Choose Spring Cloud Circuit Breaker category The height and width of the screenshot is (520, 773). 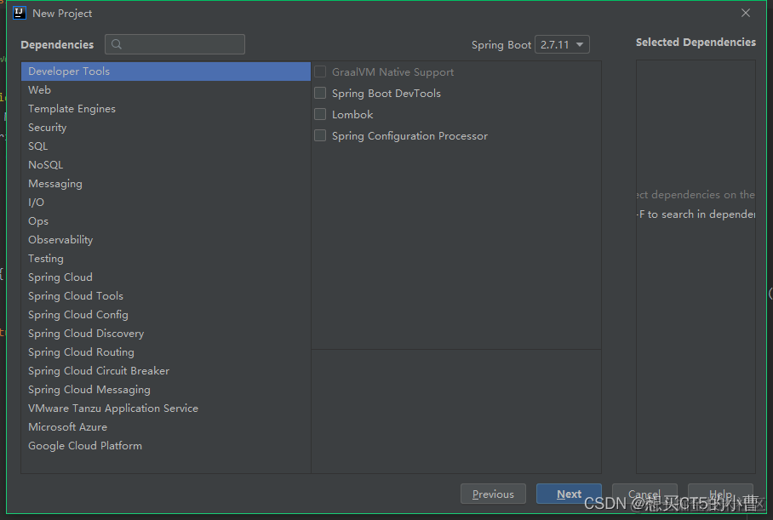[x=166, y=371]
